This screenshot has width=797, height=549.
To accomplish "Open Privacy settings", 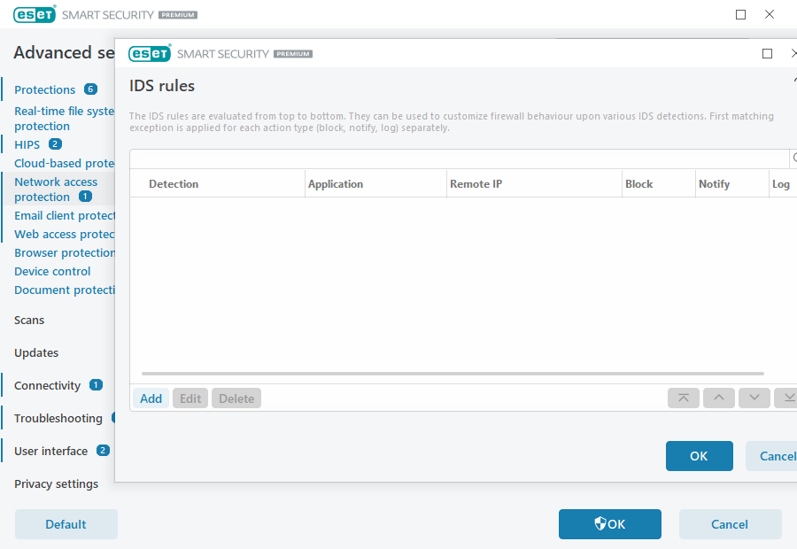I will [56, 484].
